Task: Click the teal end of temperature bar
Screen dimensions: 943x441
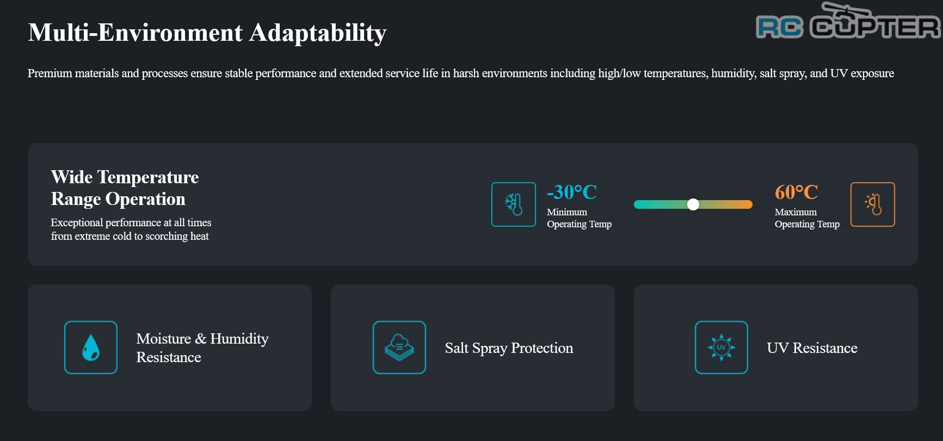Action: [x=640, y=204]
